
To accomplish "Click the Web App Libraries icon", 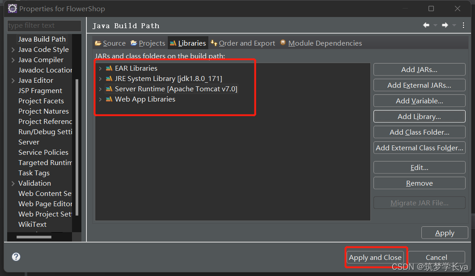I will tap(109, 99).
